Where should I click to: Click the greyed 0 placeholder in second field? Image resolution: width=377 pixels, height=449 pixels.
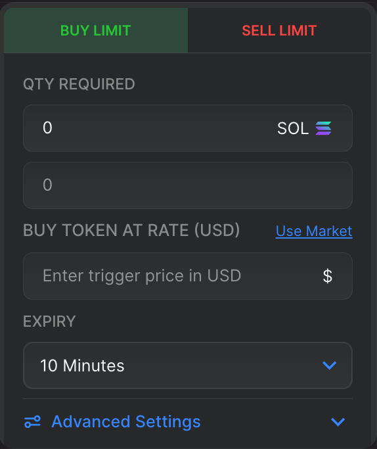47,185
